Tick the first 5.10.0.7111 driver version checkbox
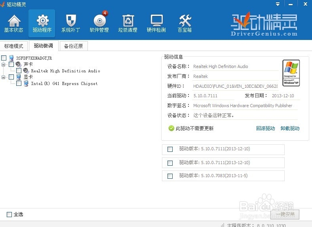Viewport: 312px width, 227px height. (x=170, y=149)
